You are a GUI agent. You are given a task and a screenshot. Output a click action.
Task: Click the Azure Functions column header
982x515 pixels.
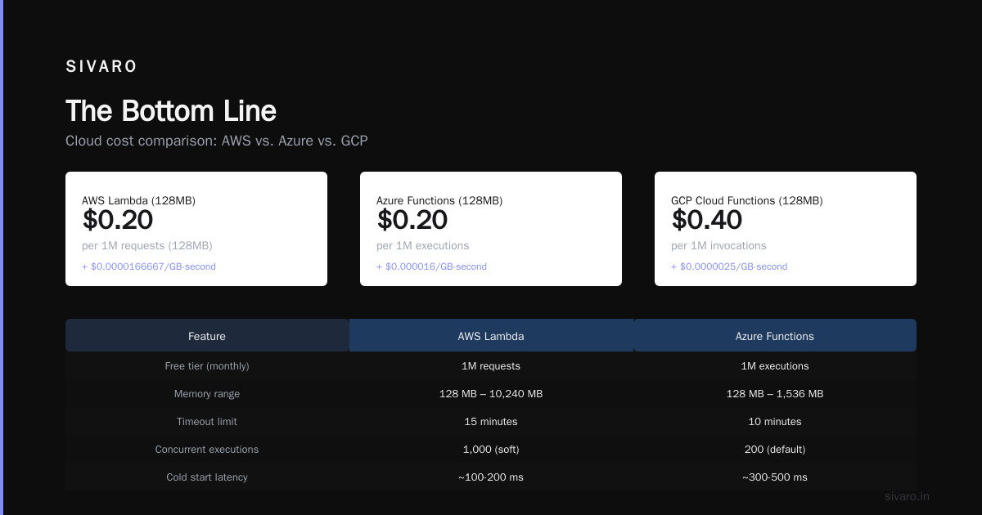click(775, 335)
